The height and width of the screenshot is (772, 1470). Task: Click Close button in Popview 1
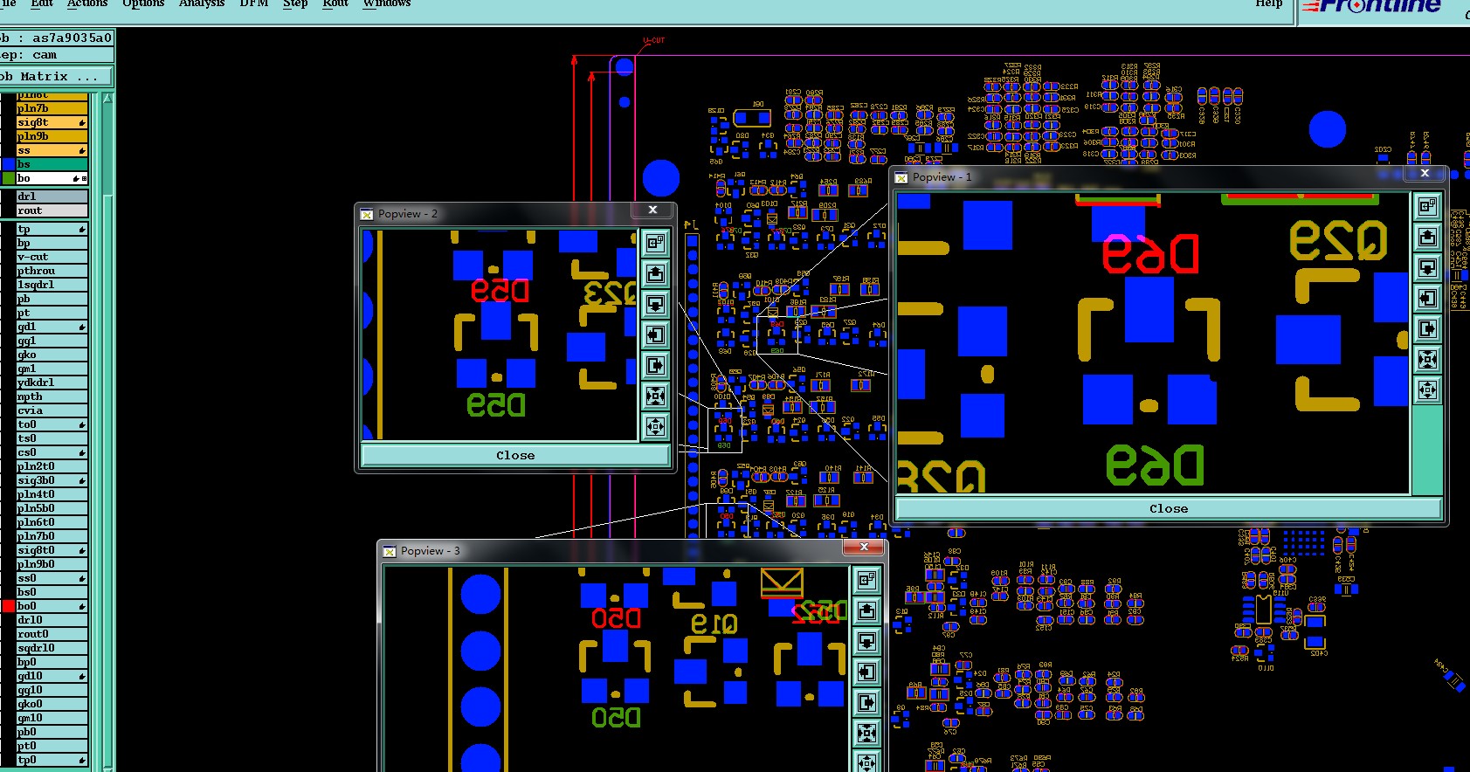tap(1169, 508)
